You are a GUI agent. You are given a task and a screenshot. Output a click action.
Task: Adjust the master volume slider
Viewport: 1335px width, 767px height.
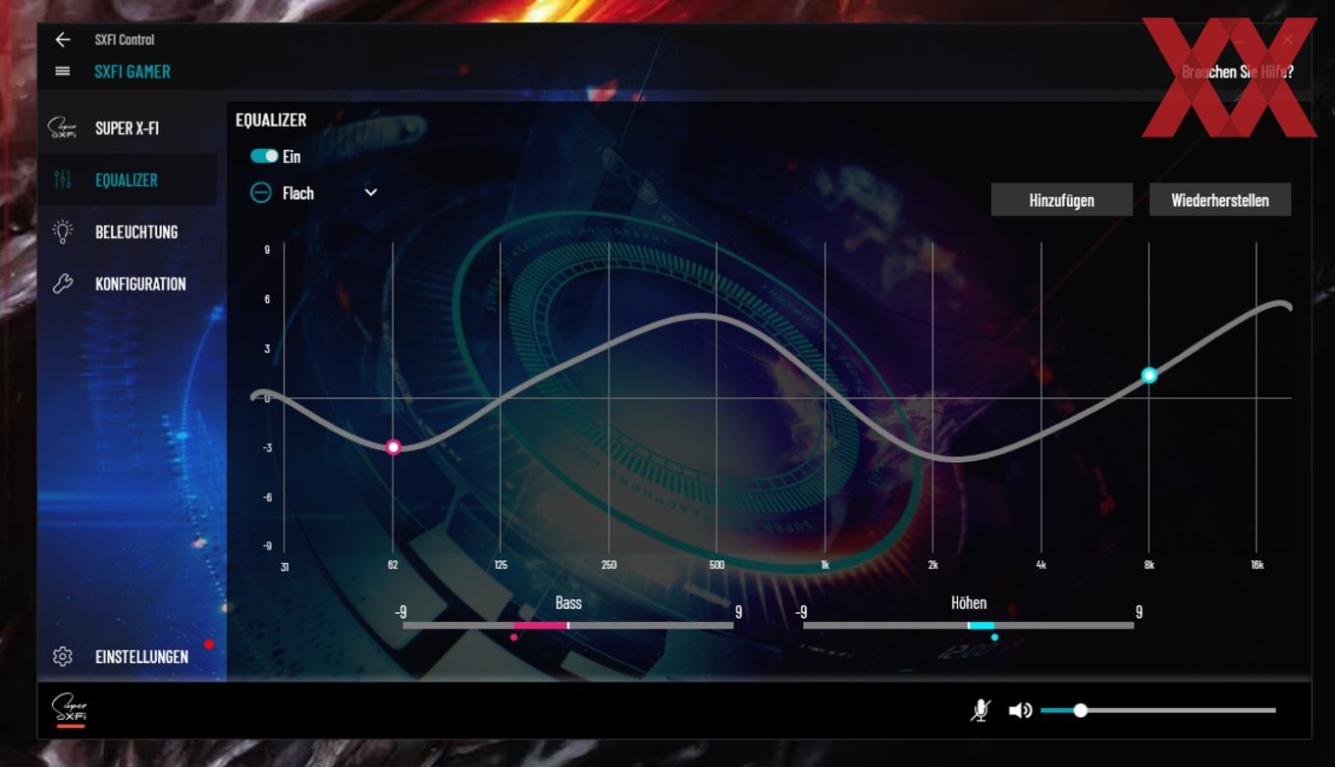[1158, 710]
